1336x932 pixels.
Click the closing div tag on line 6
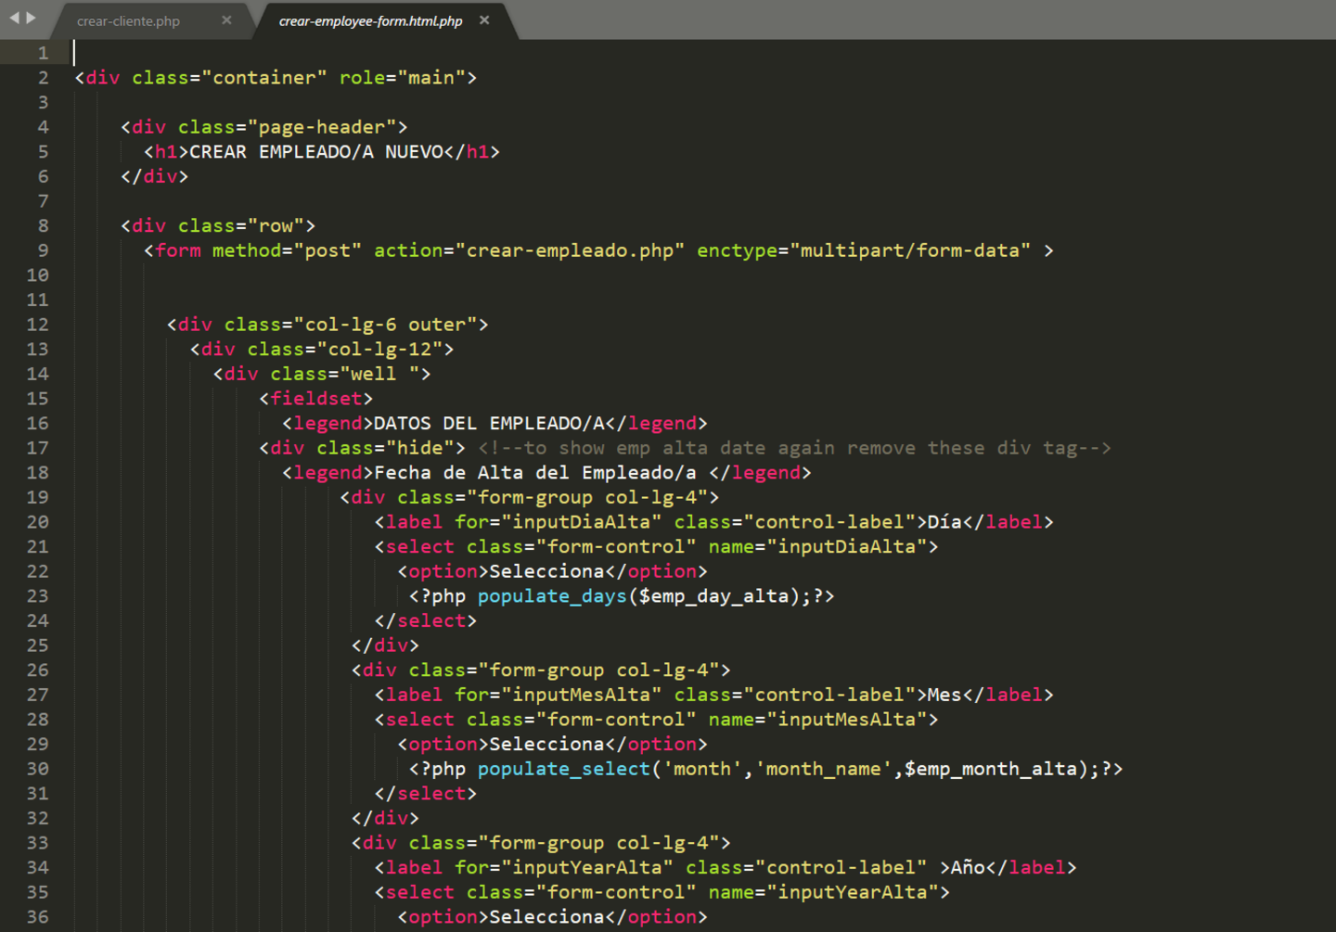click(x=155, y=176)
